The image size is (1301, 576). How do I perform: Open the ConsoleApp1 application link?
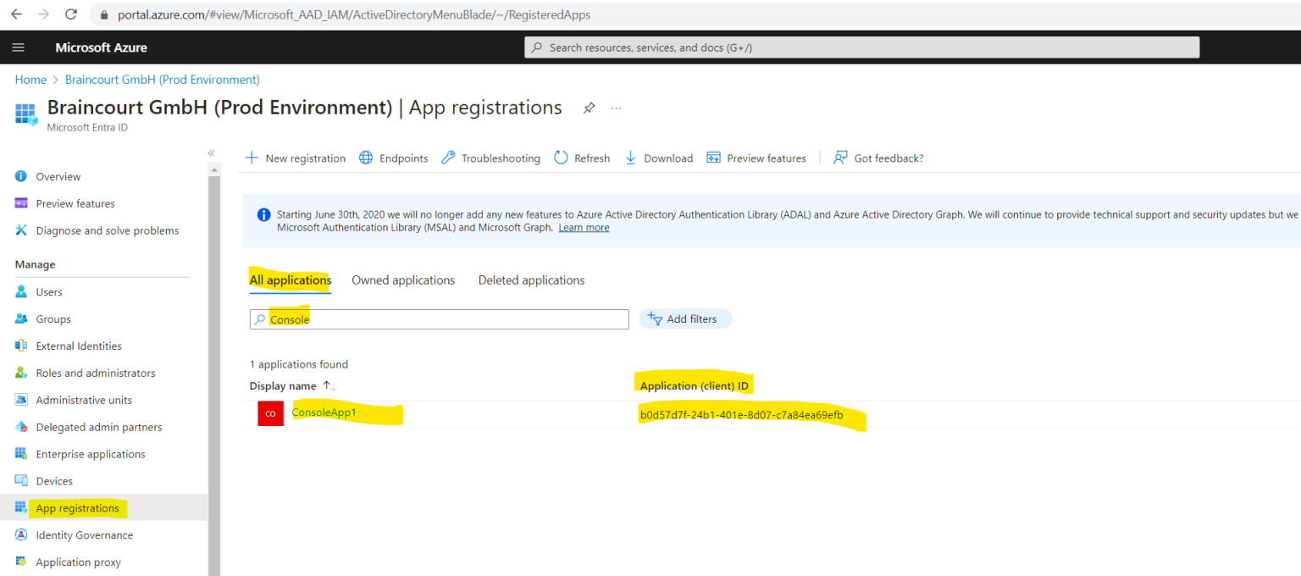click(x=324, y=412)
